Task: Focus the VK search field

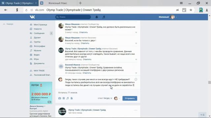Action: coord(73,17)
